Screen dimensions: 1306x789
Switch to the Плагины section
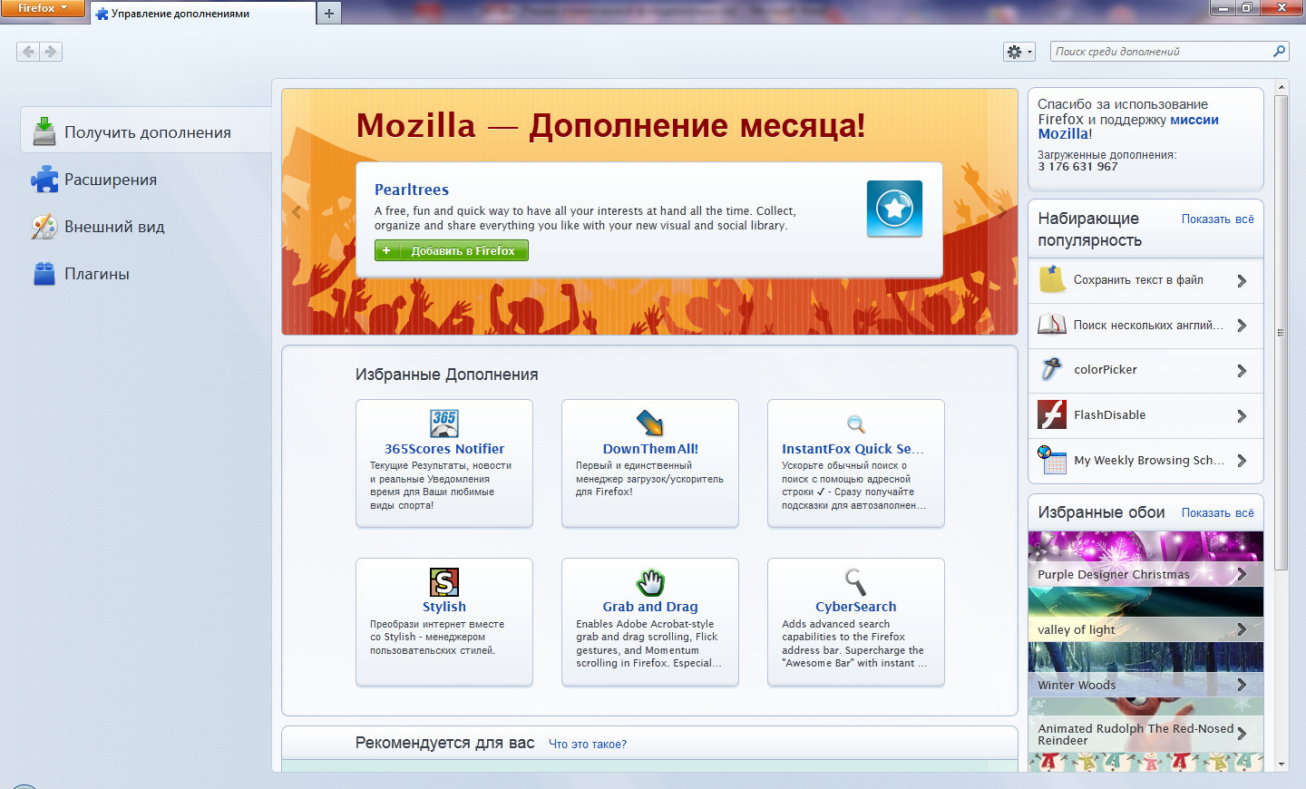[x=96, y=274]
